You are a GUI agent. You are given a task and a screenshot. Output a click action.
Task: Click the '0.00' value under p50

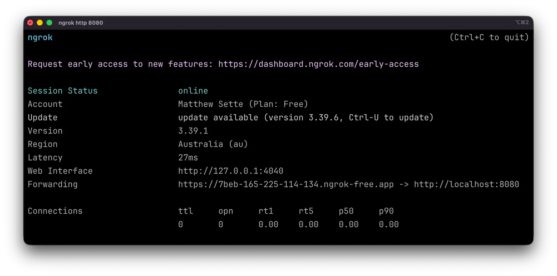coord(348,225)
